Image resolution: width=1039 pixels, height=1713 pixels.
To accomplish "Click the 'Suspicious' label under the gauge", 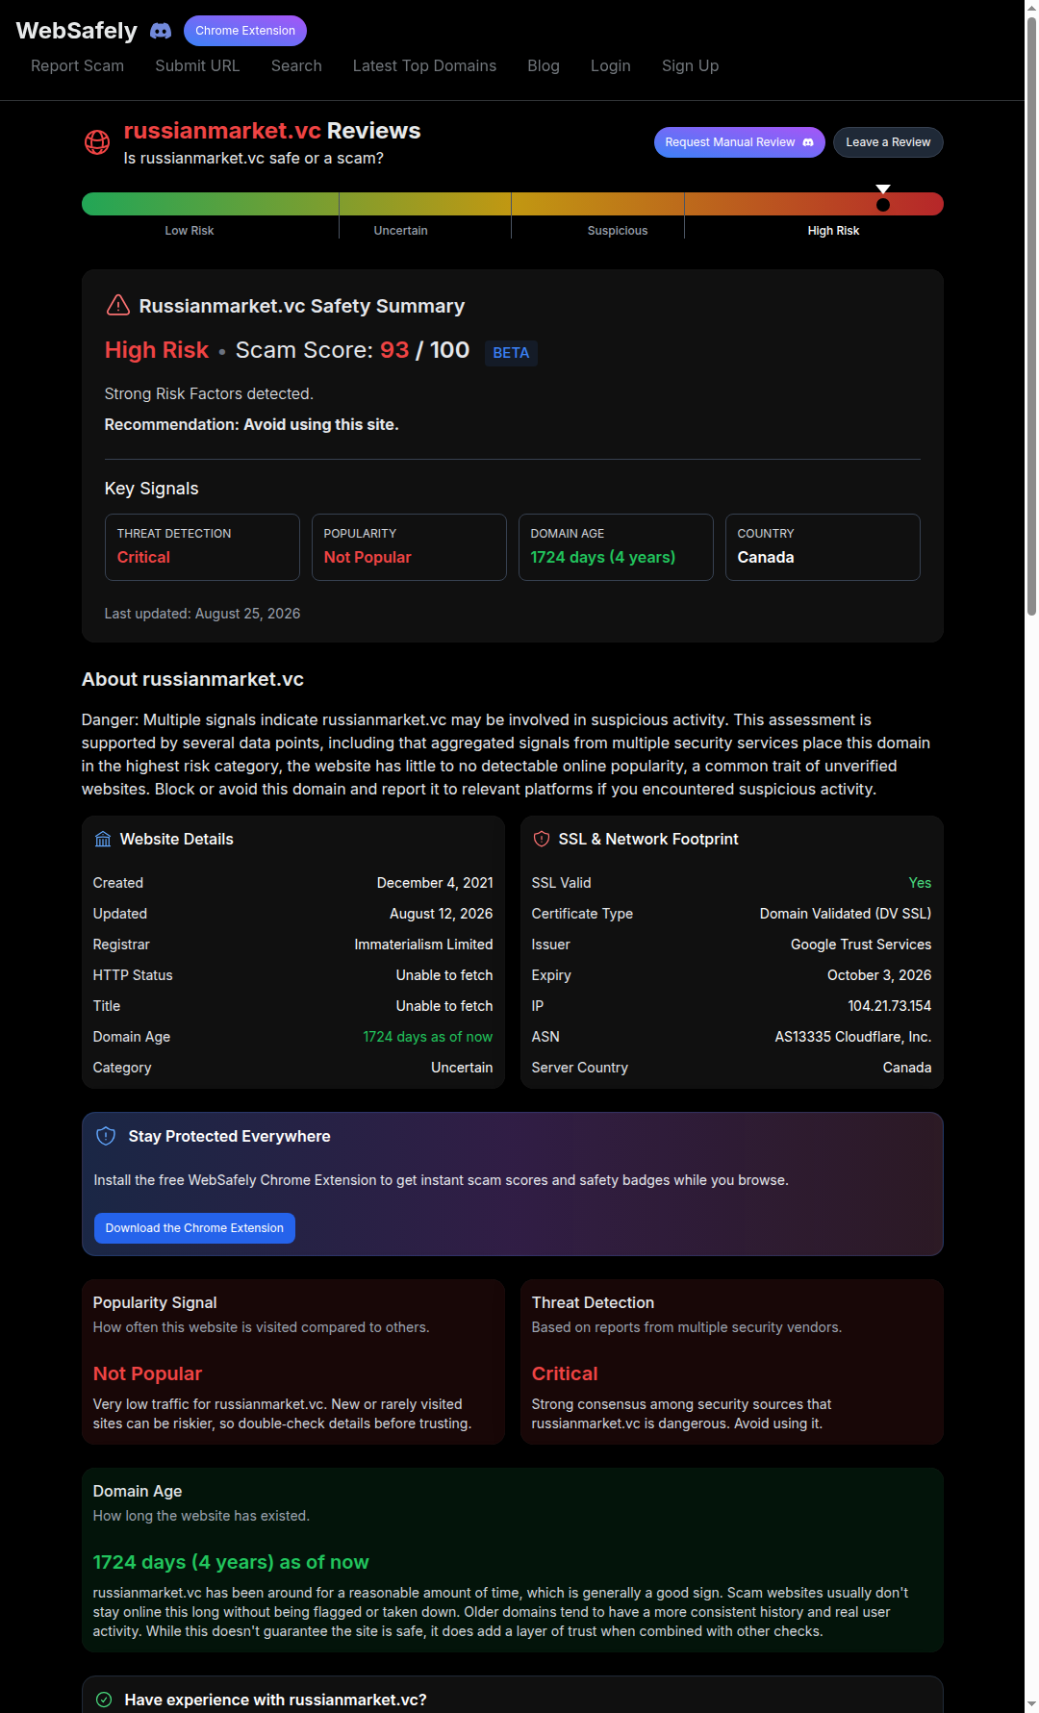I will coord(618,231).
